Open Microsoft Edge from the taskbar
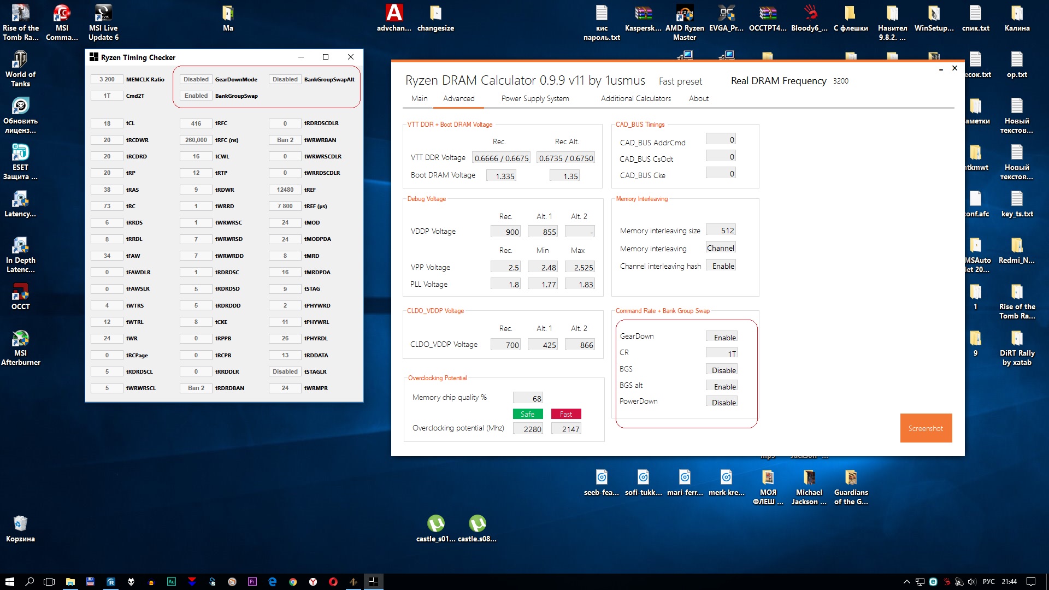 [273, 582]
